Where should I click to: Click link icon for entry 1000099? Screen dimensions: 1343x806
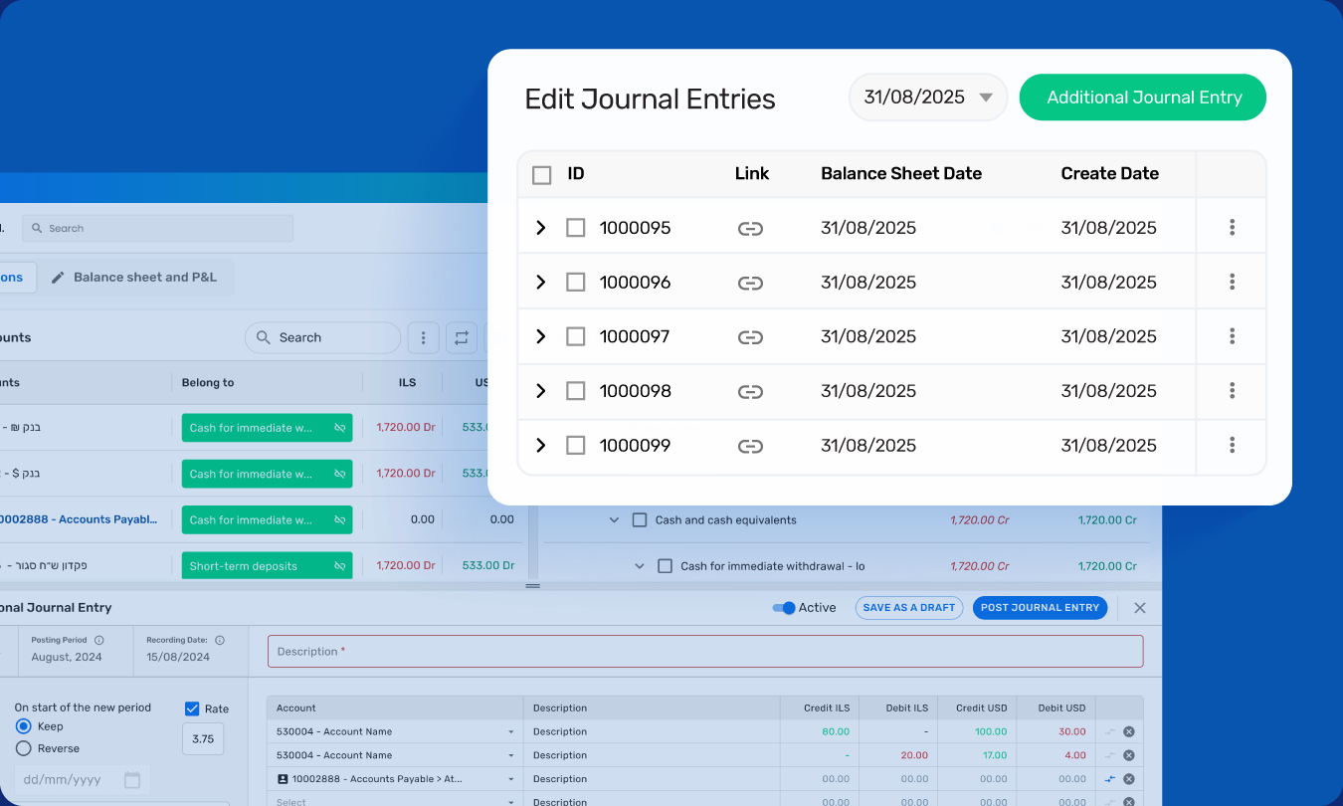coord(750,446)
